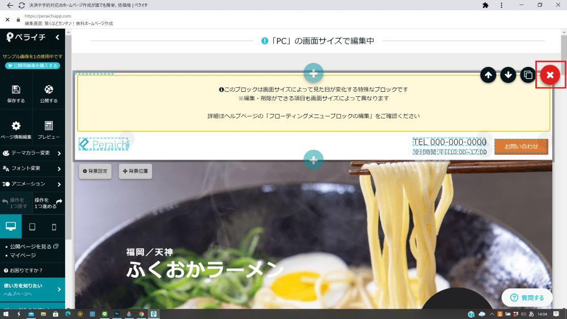Collapse the ペライチ sidebar with chevron
Screen dimensions: 567x319
click(x=57, y=37)
